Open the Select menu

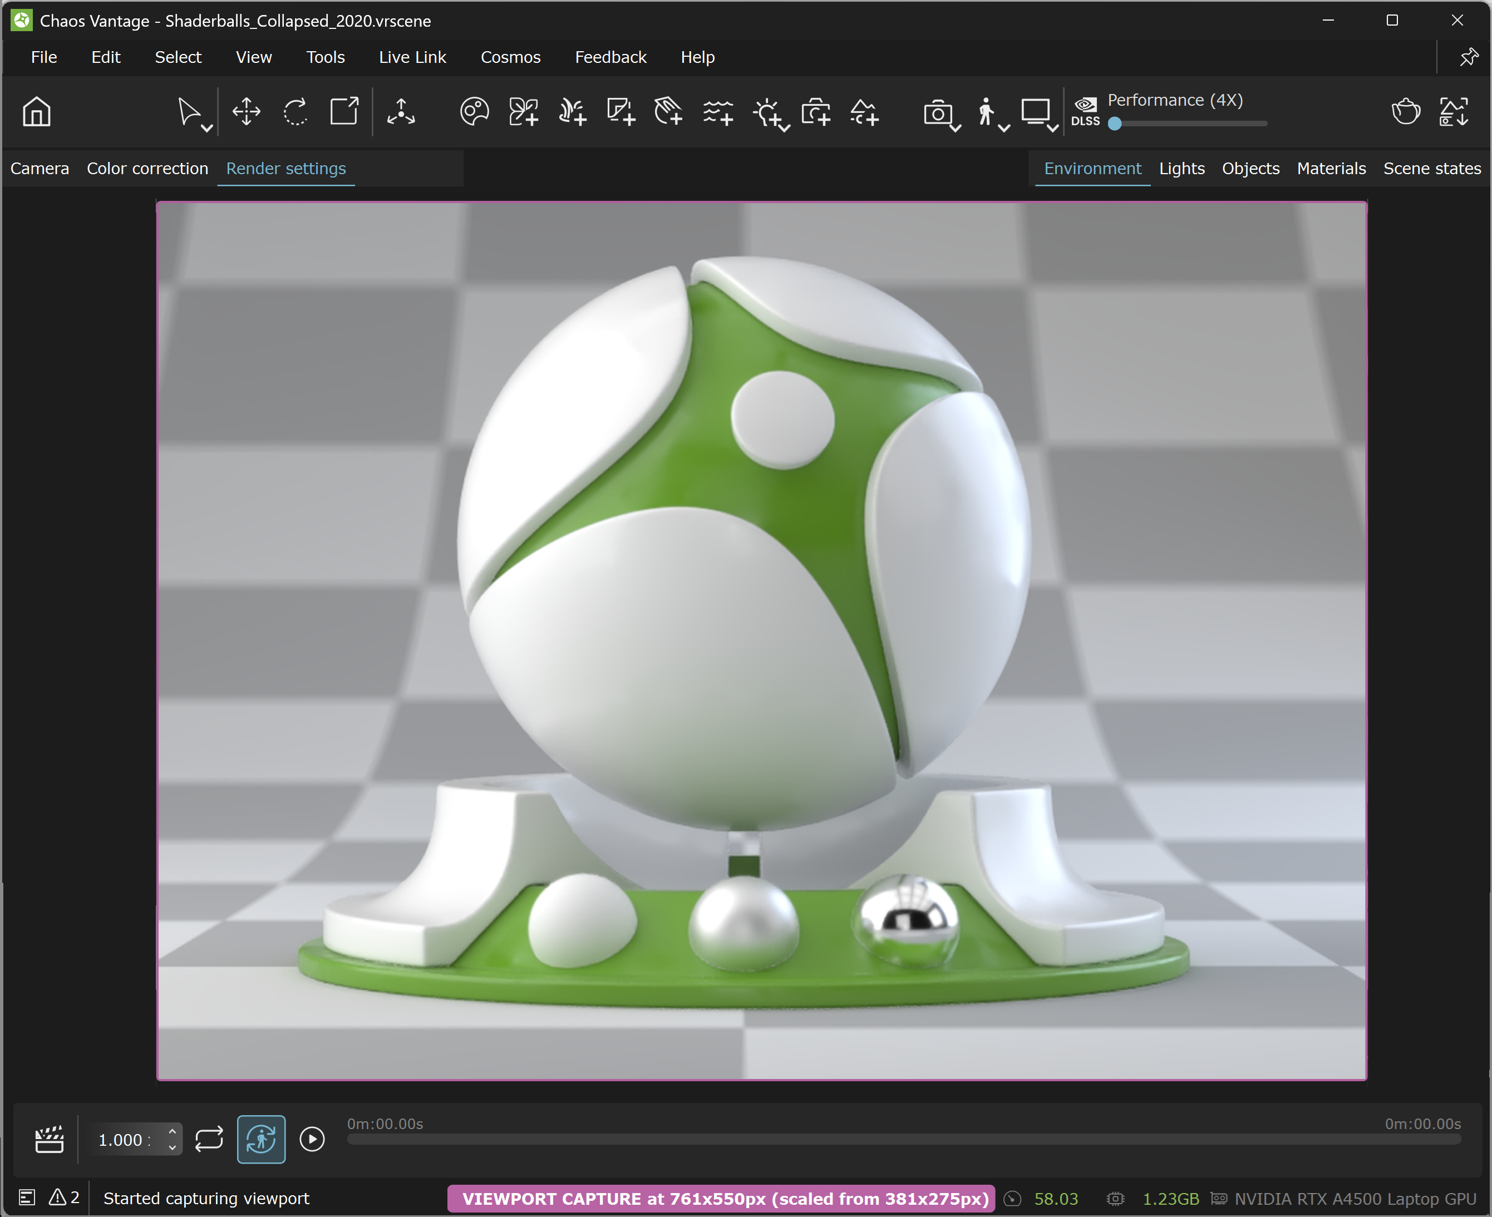pyautogui.click(x=178, y=57)
